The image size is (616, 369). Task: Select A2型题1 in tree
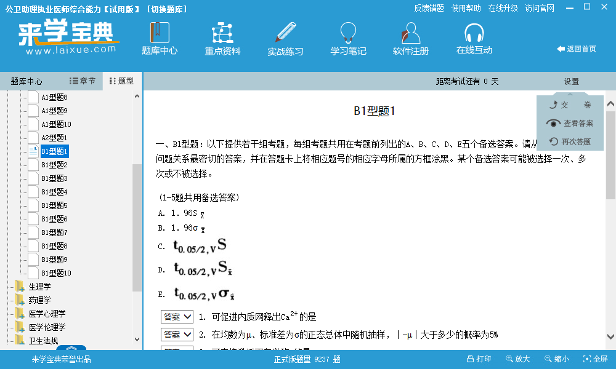[55, 138]
